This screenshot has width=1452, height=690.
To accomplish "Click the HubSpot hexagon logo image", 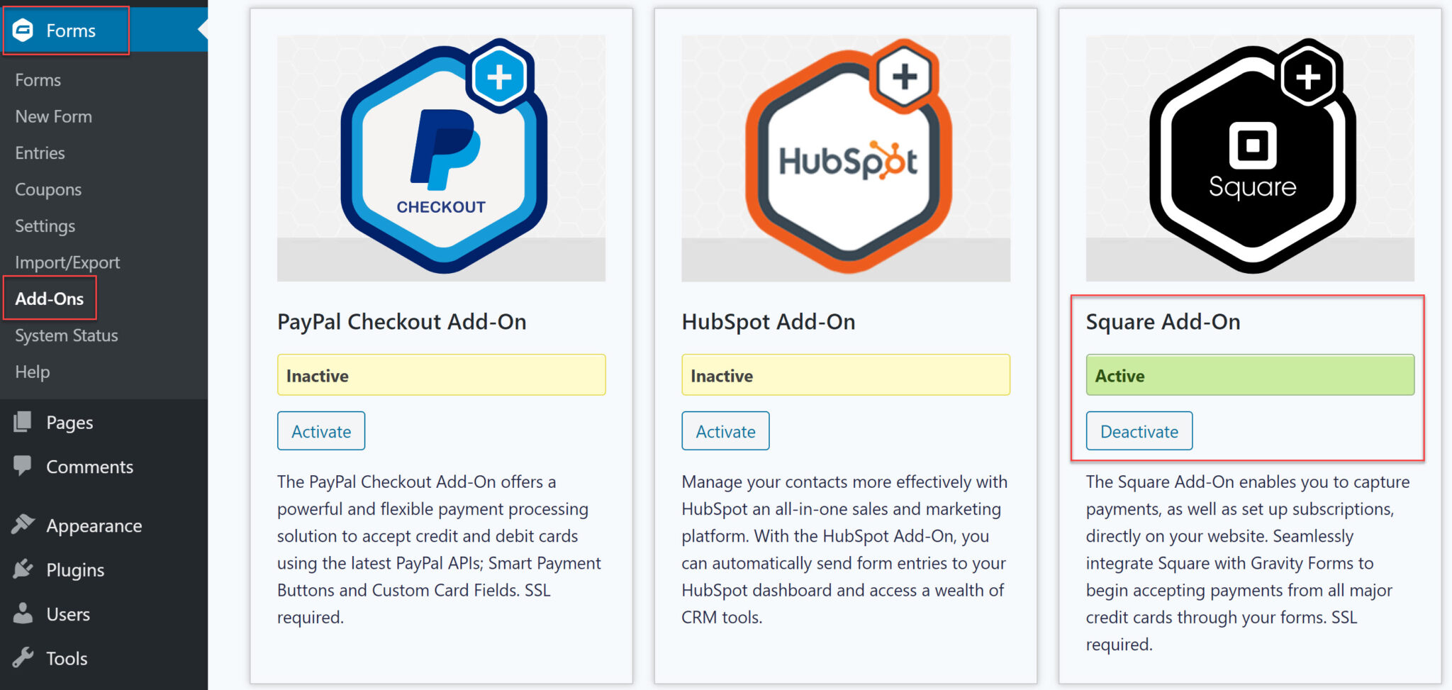I will click(x=846, y=157).
